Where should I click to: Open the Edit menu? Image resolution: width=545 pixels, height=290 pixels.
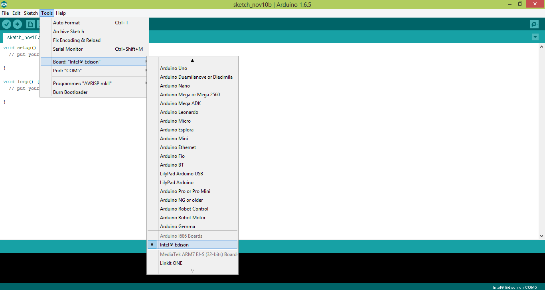tap(16, 13)
